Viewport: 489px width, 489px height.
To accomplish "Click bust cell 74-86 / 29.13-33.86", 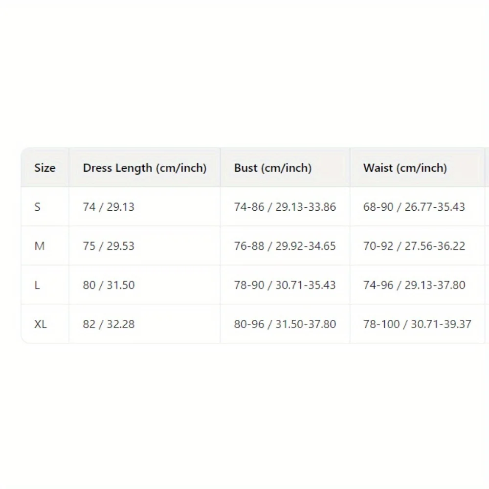I will coord(285,207).
